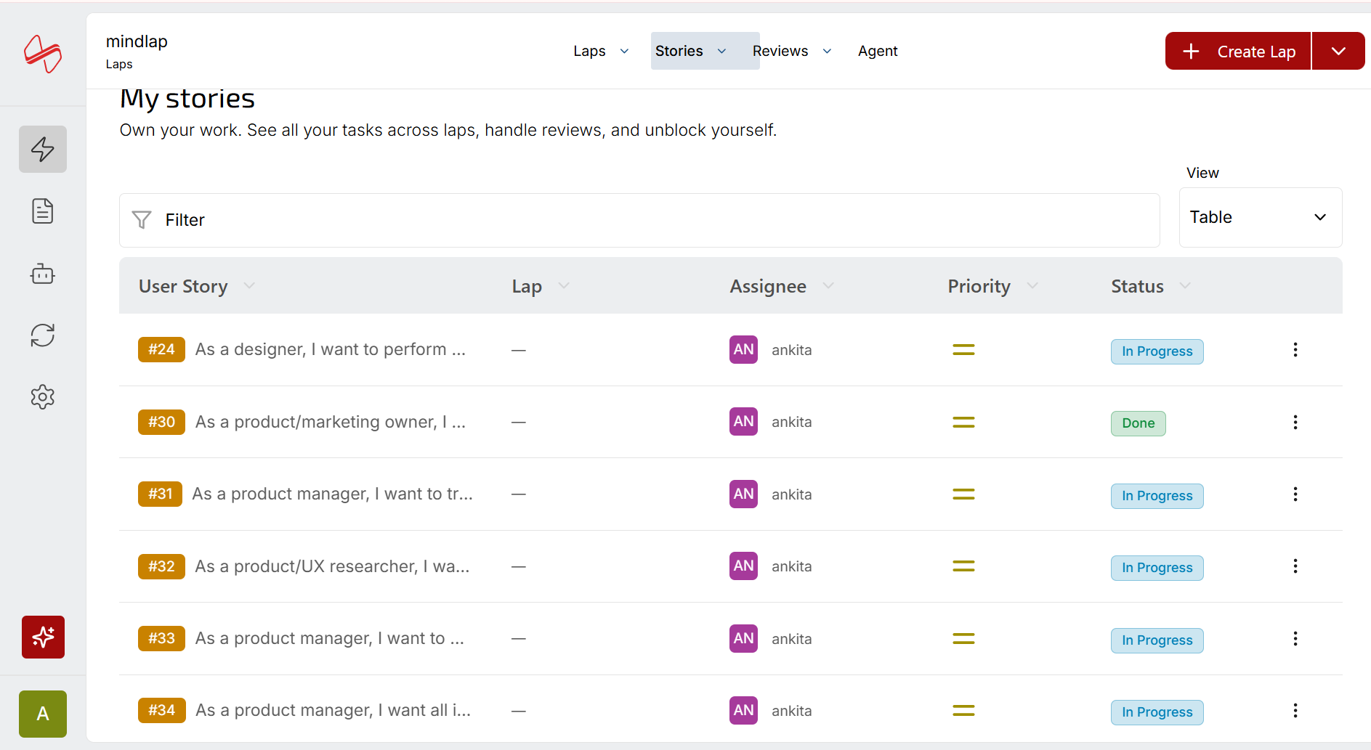1371x750 pixels.
Task: Open the Priority column sort chevron
Action: [x=1032, y=286]
